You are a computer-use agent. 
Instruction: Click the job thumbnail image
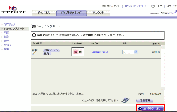[78, 52]
